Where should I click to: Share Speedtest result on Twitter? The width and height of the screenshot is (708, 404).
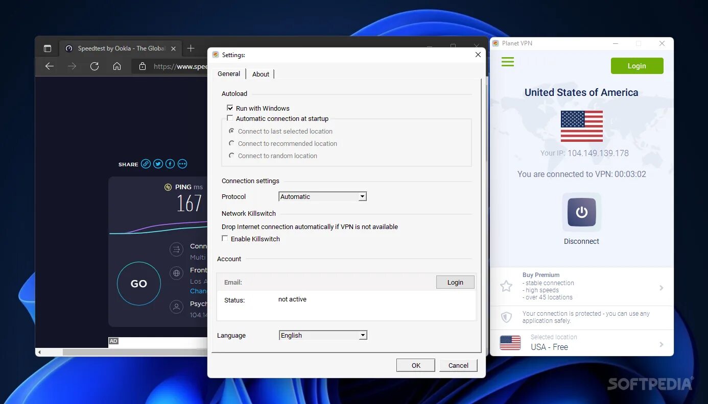158,164
